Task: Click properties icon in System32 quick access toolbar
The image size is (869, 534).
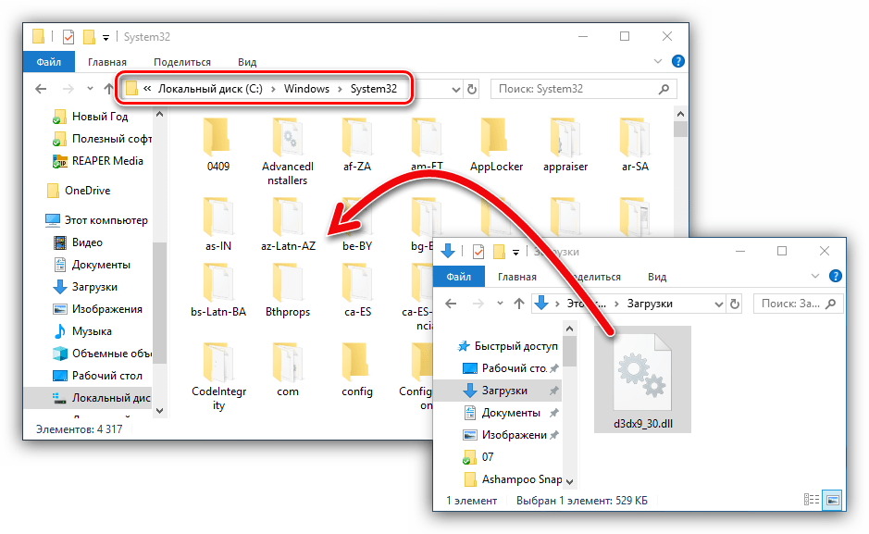Action: [68, 37]
